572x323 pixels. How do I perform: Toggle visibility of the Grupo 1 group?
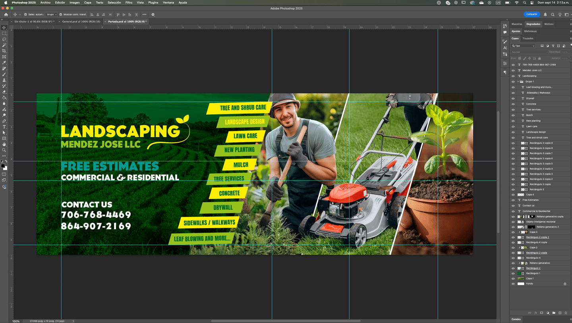coord(513,81)
